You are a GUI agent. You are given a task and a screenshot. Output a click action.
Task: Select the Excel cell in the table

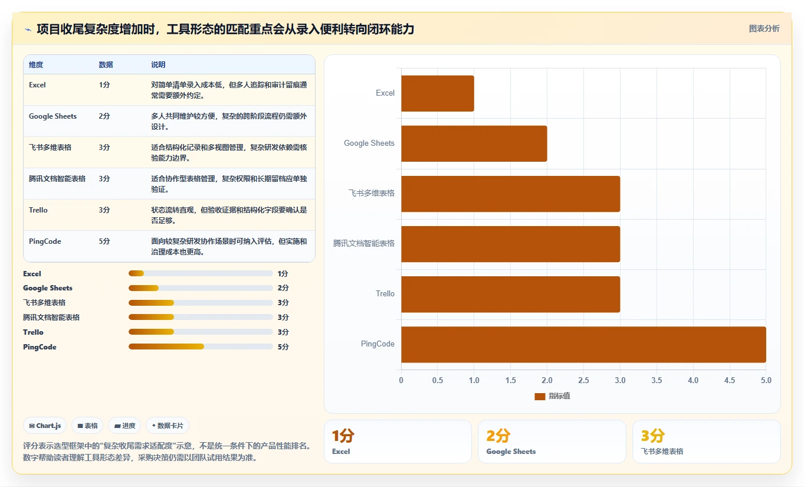click(x=37, y=85)
